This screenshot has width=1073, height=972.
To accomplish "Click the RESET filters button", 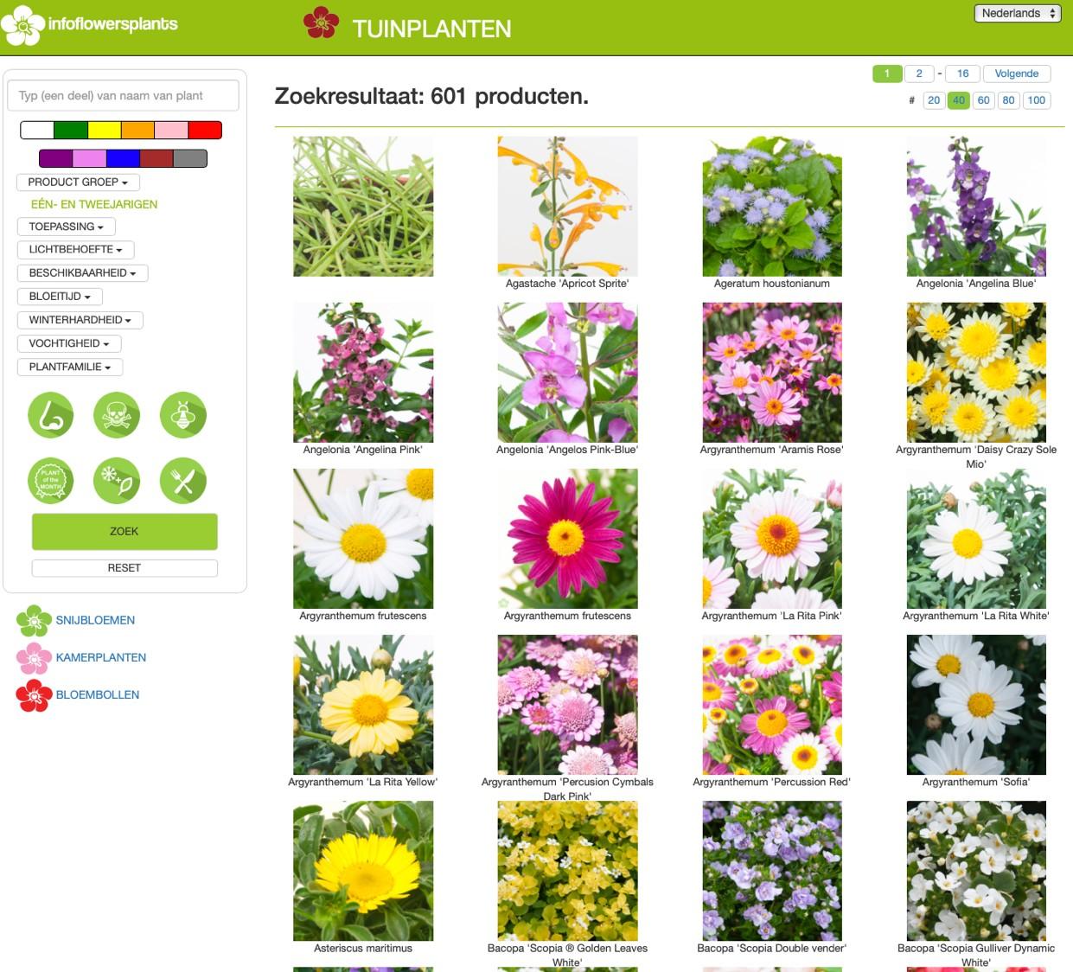I will 125,568.
